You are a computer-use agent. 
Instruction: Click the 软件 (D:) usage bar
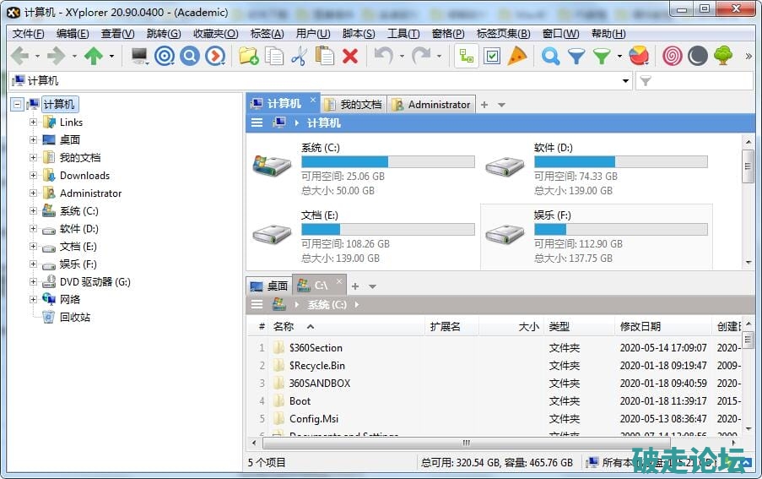coord(620,161)
